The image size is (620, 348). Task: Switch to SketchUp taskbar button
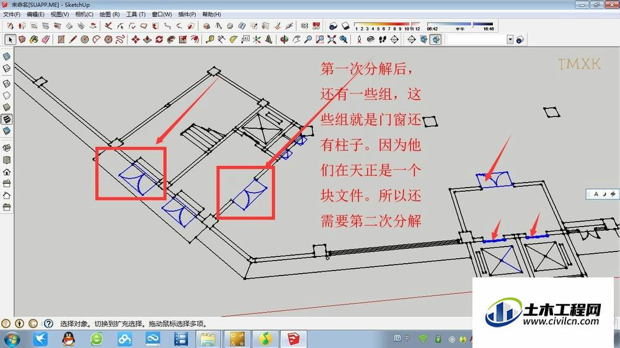coord(293,339)
